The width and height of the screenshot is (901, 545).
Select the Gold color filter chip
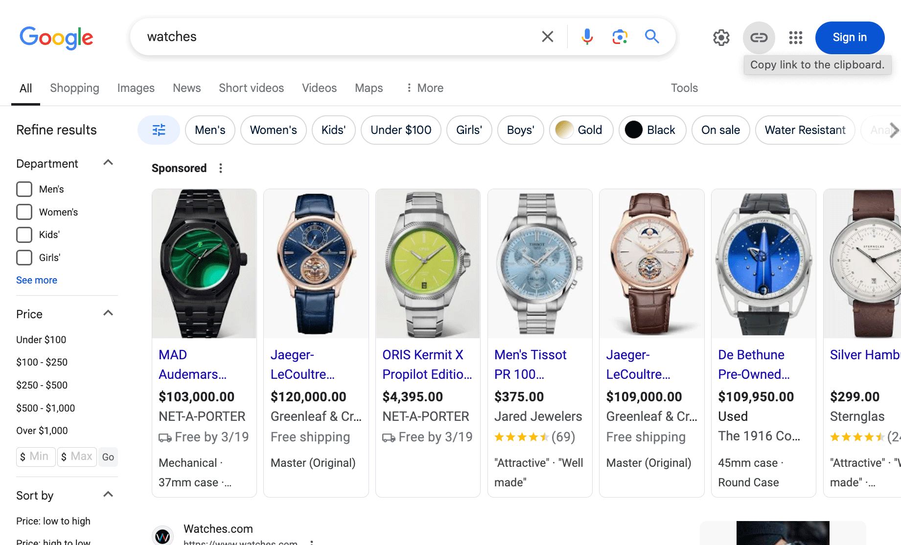click(x=581, y=130)
